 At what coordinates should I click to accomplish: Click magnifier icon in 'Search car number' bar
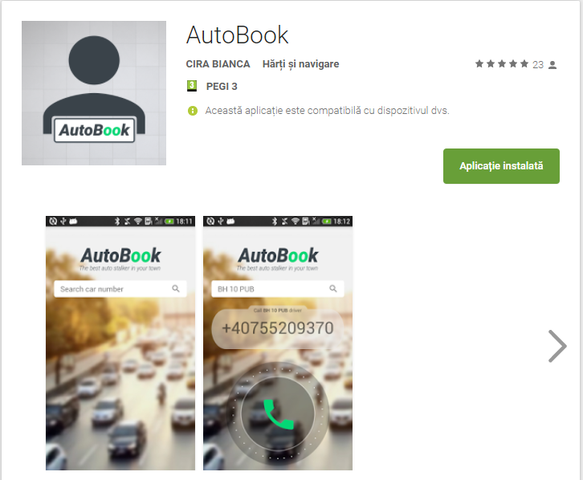tap(176, 289)
